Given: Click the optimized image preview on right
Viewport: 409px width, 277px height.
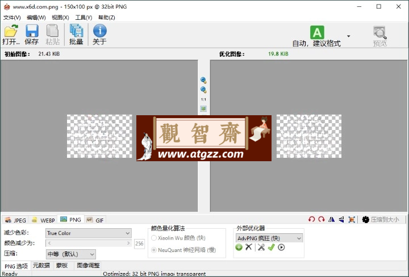Looking at the screenshot, I should tap(309, 136).
